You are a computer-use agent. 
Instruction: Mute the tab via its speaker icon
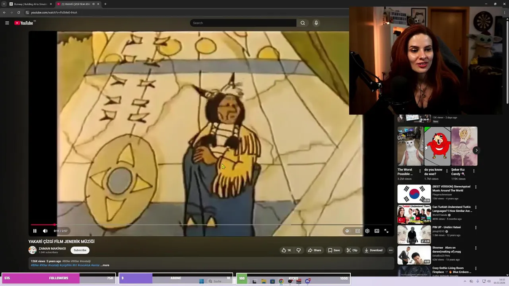[x=93, y=4]
